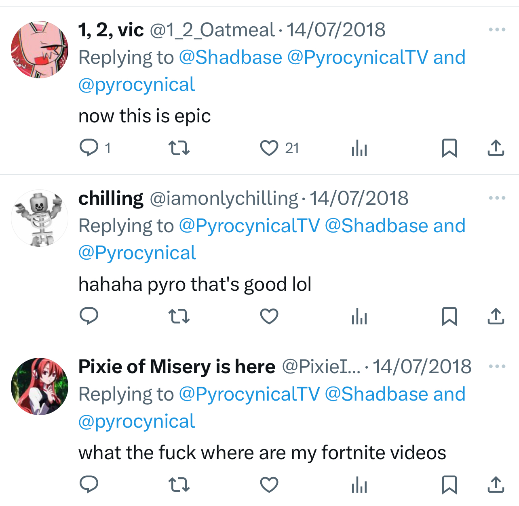This screenshot has height=506, width=519.
Task: Open more options for Pixie of Misery tweet
Action: [497, 366]
